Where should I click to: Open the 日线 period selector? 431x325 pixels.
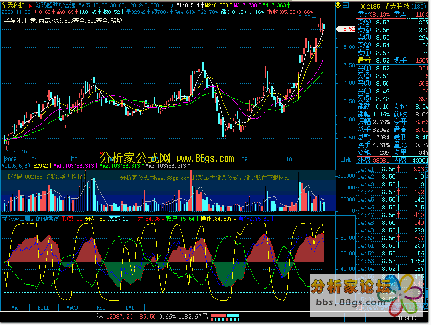(346, 159)
